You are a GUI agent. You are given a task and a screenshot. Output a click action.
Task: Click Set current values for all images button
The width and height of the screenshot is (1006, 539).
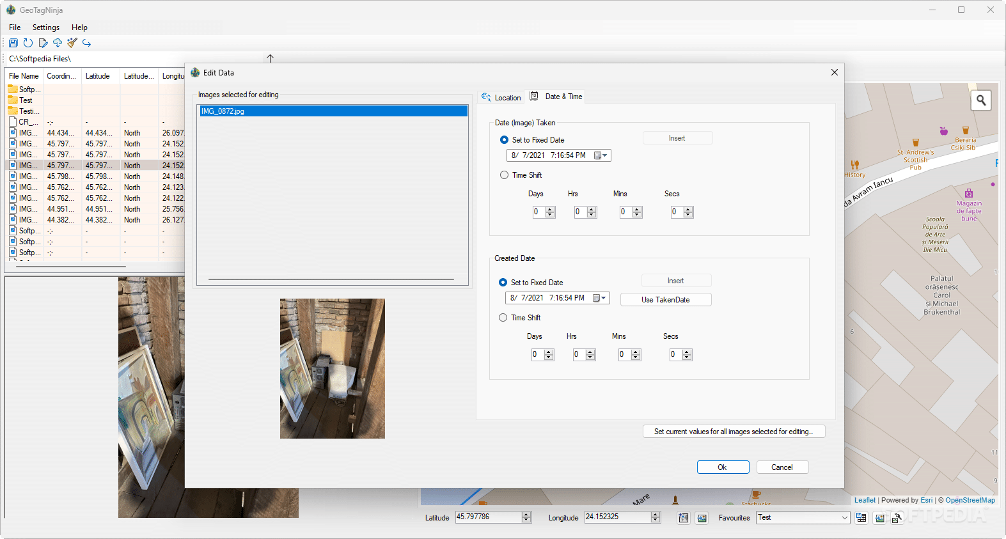(x=734, y=432)
